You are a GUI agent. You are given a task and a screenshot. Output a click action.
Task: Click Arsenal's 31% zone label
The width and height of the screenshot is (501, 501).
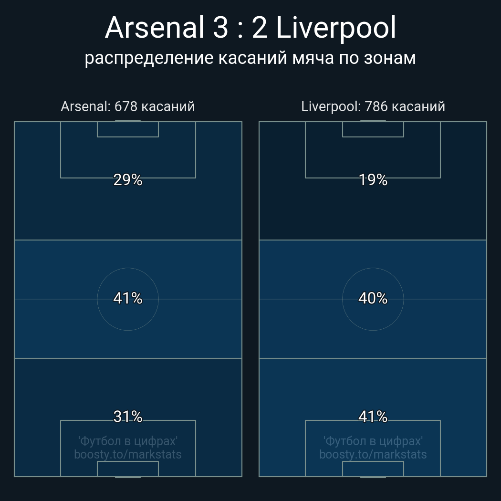coord(128,417)
